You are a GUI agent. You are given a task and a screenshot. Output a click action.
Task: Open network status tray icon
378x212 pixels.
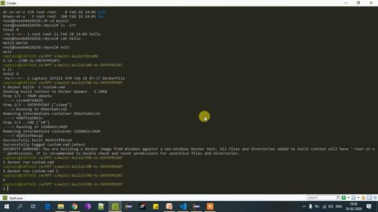pyautogui.click(x=324, y=207)
